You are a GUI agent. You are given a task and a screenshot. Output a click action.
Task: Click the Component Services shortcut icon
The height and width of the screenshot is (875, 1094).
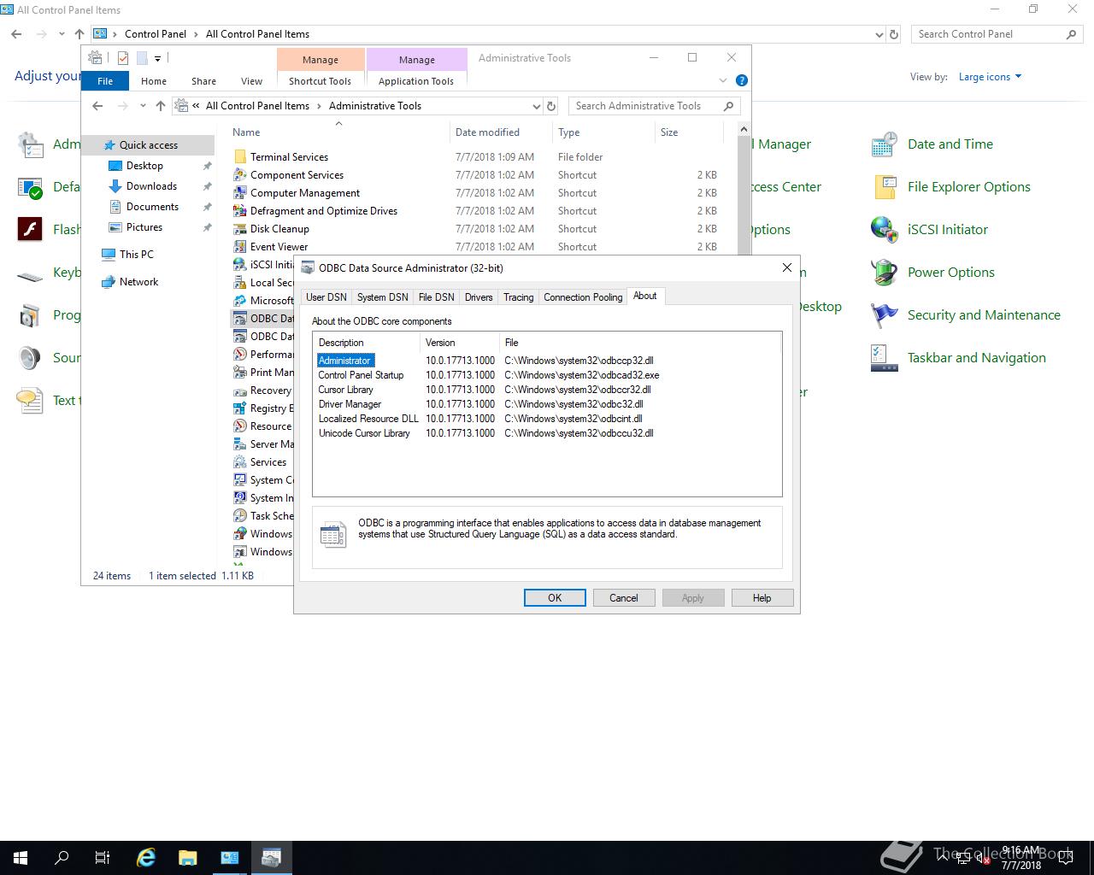pos(240,175)
